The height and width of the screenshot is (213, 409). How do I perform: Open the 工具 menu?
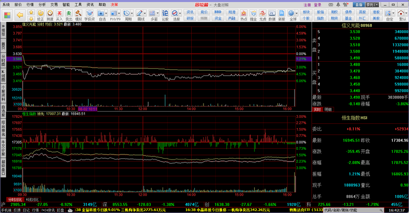pos(78,5)
